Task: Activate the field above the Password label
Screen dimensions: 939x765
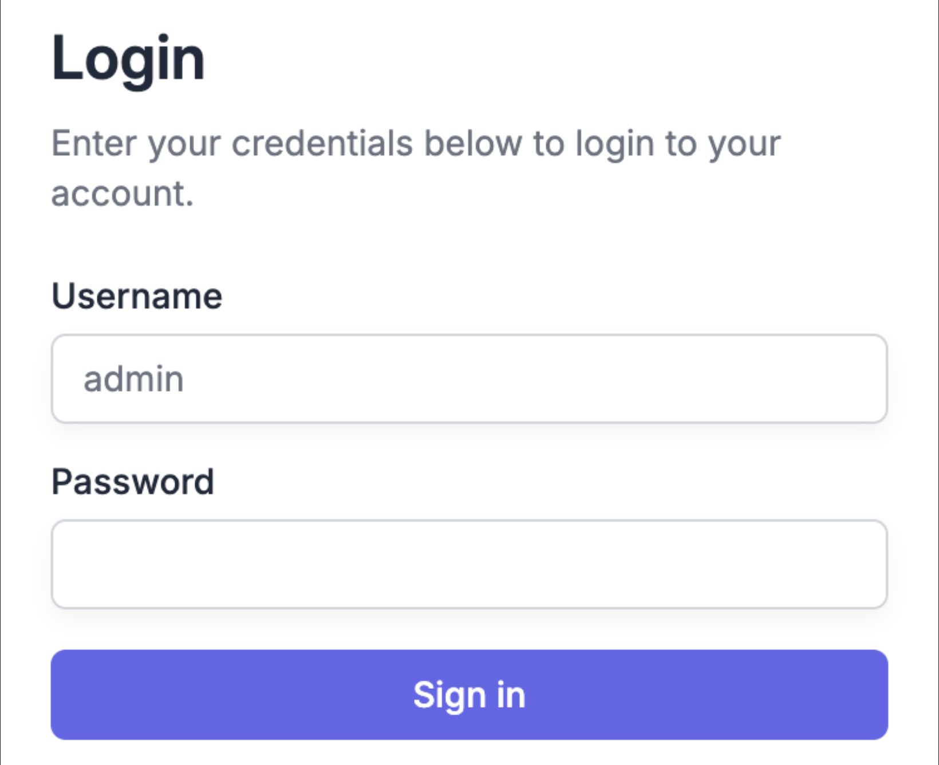Action: [x=469, y=378]
